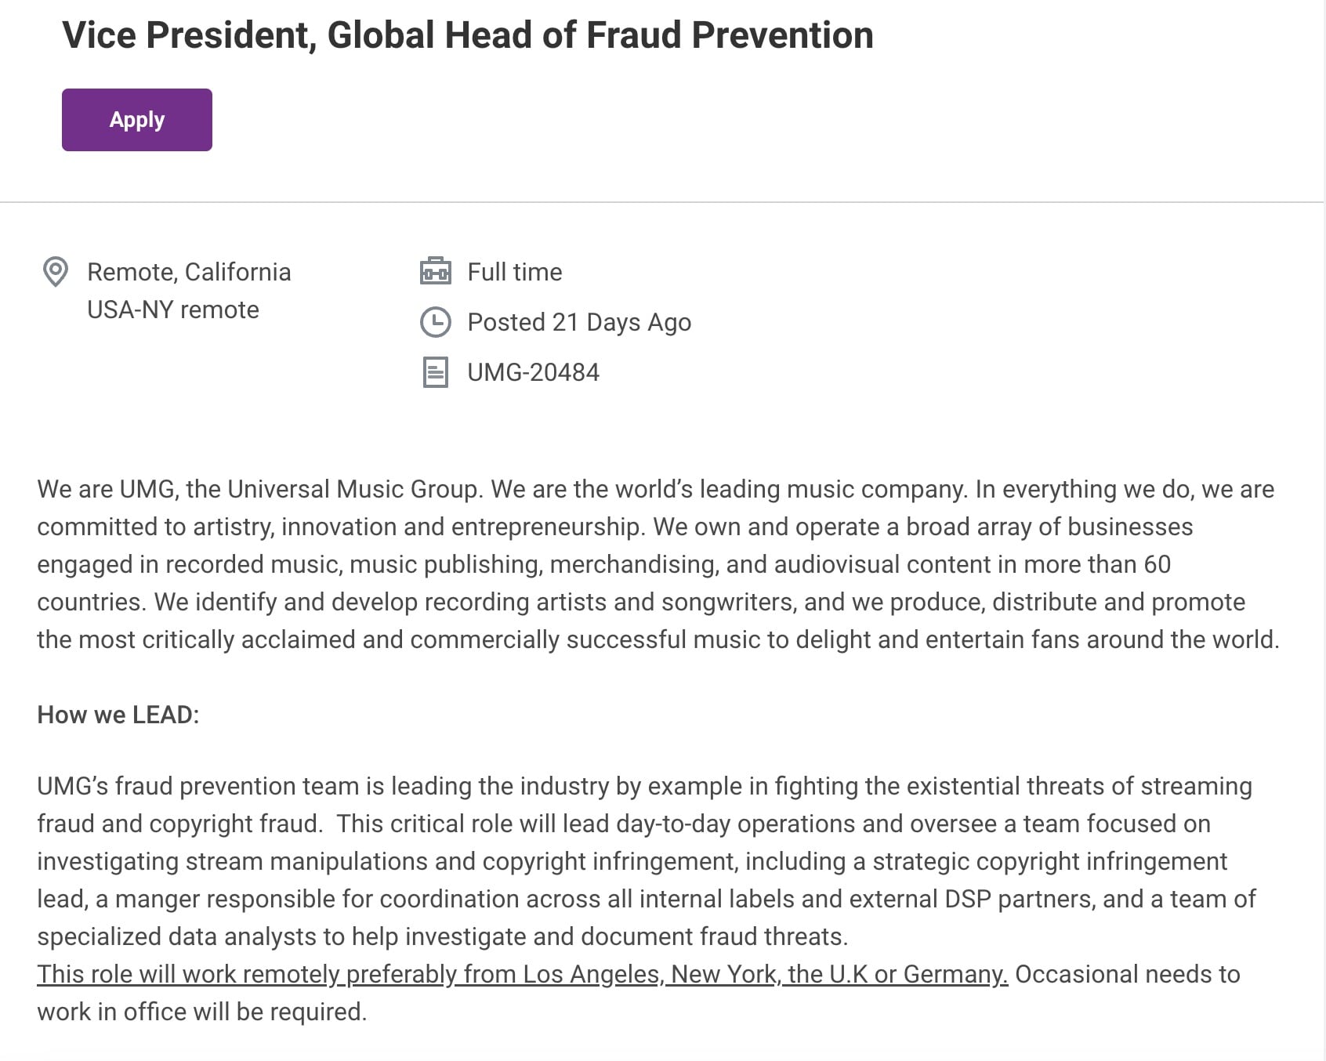Click 'Occasional needs to' sentence start

pyautogui.click(x=1127, y=974)
